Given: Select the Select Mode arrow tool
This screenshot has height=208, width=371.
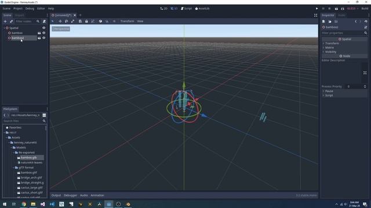Looking at the screenshot, I should pyautogui.click(x=53, y=21).
